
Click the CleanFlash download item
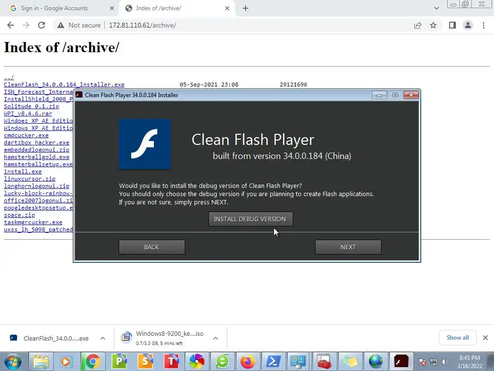tap(49, 338)
